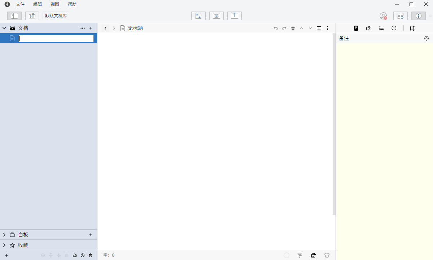
Task: Expand the 白板 section
Action: (4, 235)
